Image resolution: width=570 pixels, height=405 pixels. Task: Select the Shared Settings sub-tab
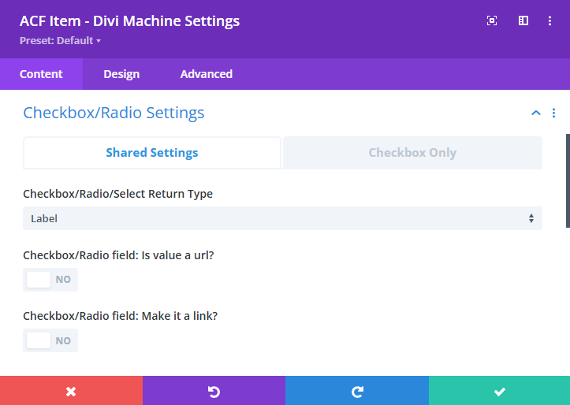152,153
